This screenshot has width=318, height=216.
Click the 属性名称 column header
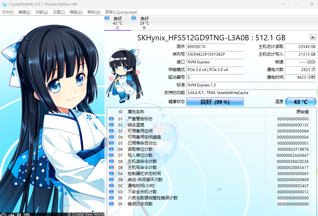(x=195, y=112)
